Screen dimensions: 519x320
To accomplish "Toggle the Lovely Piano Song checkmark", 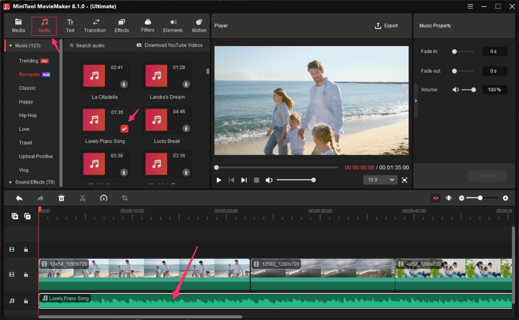I will click(124, 129).
